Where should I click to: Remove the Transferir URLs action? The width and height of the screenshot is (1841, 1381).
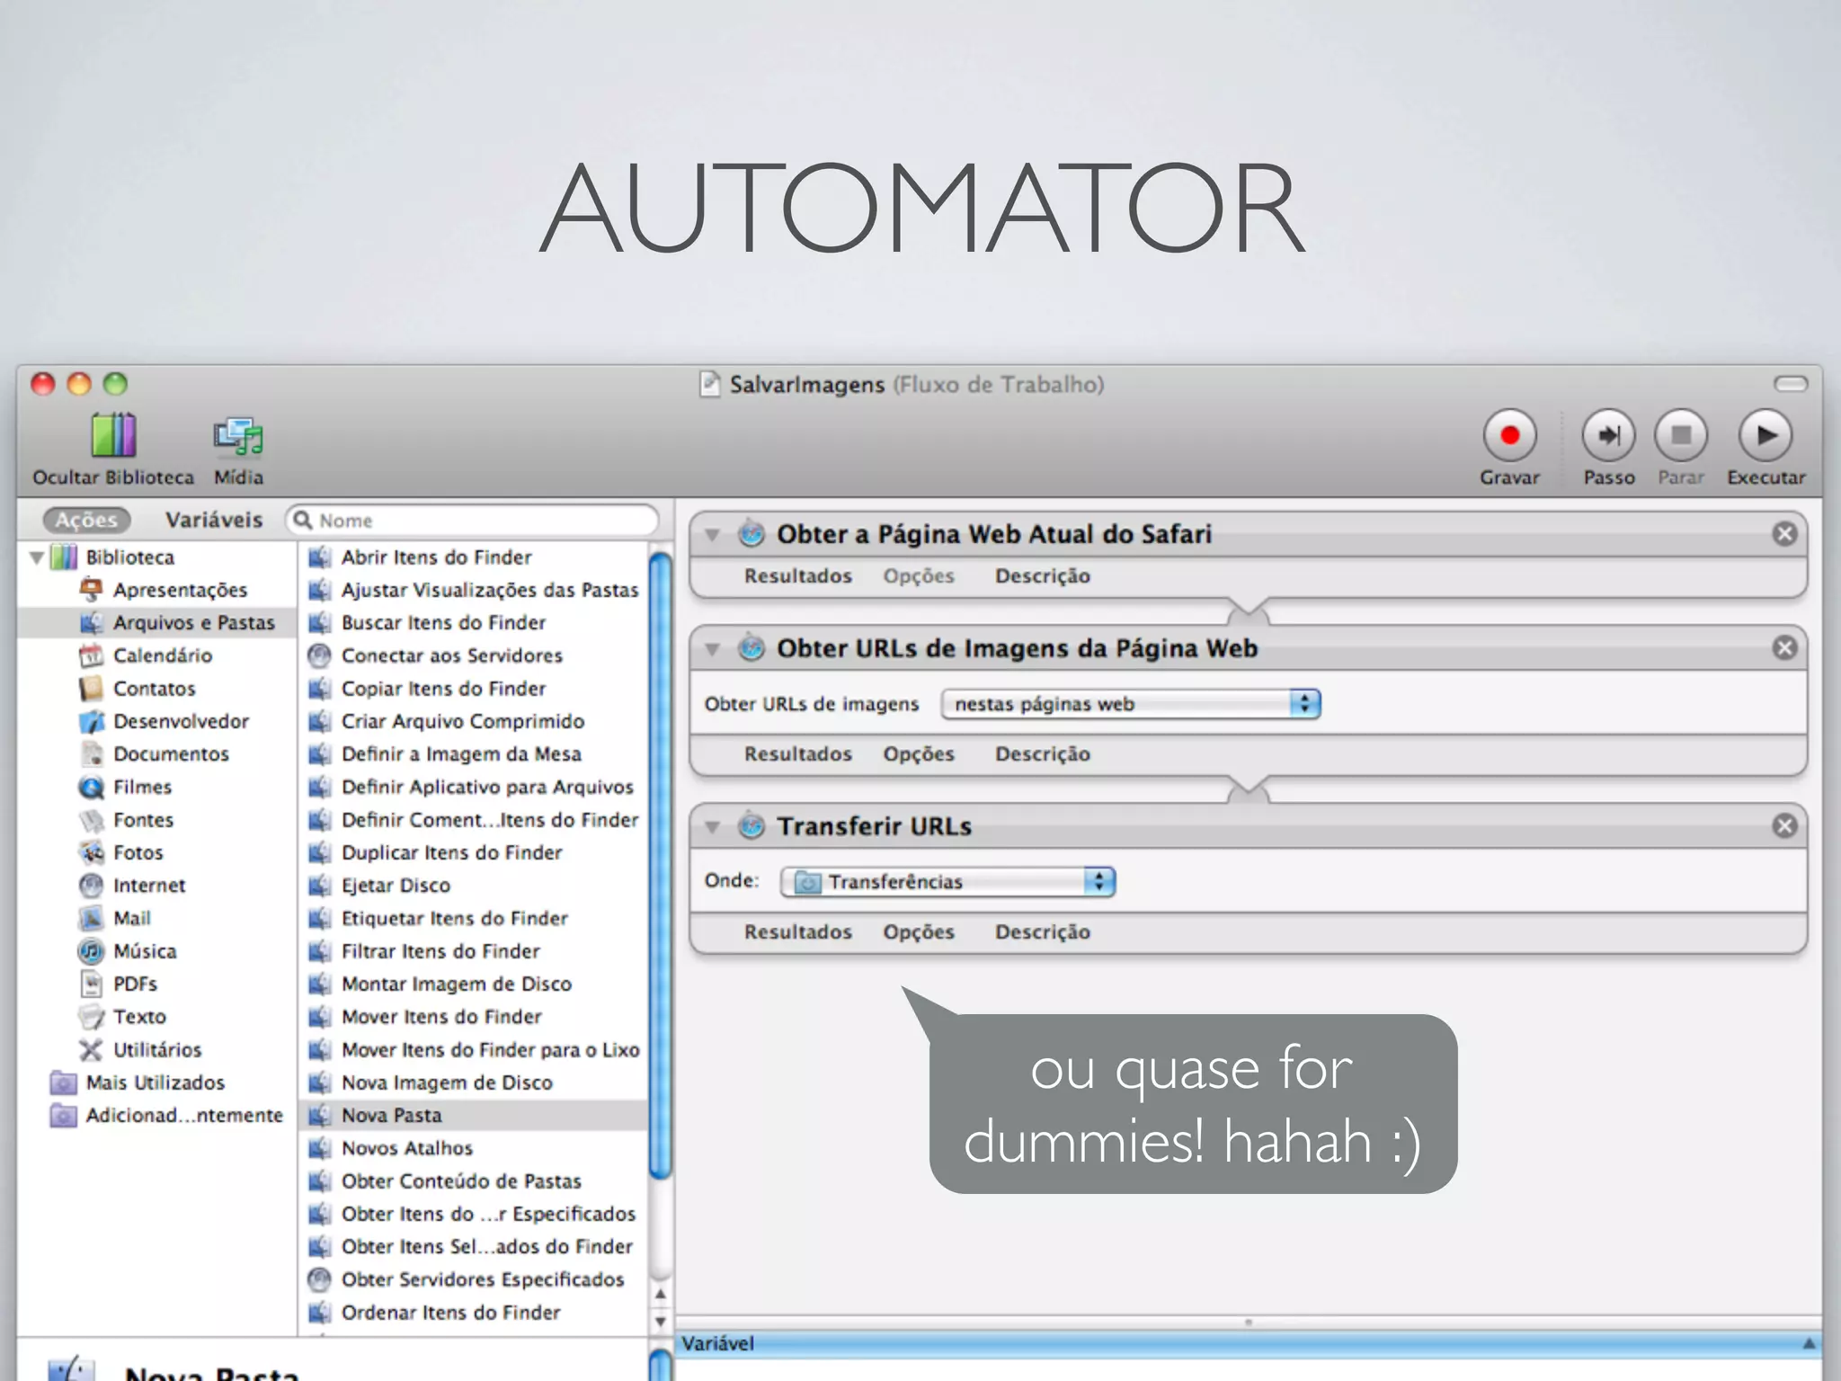pyautogui.click(x=1784, y=826)
